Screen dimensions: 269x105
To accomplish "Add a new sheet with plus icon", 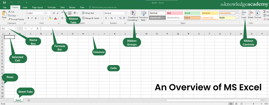I will [x=29, y=100].
